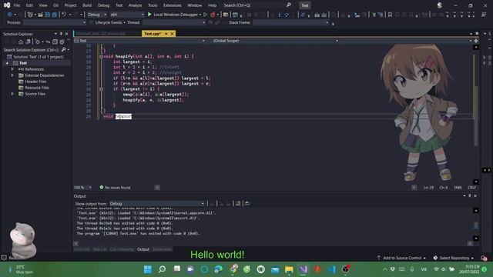
Task: Collapse the if (largest != i) block
Action: click(101, 89)
